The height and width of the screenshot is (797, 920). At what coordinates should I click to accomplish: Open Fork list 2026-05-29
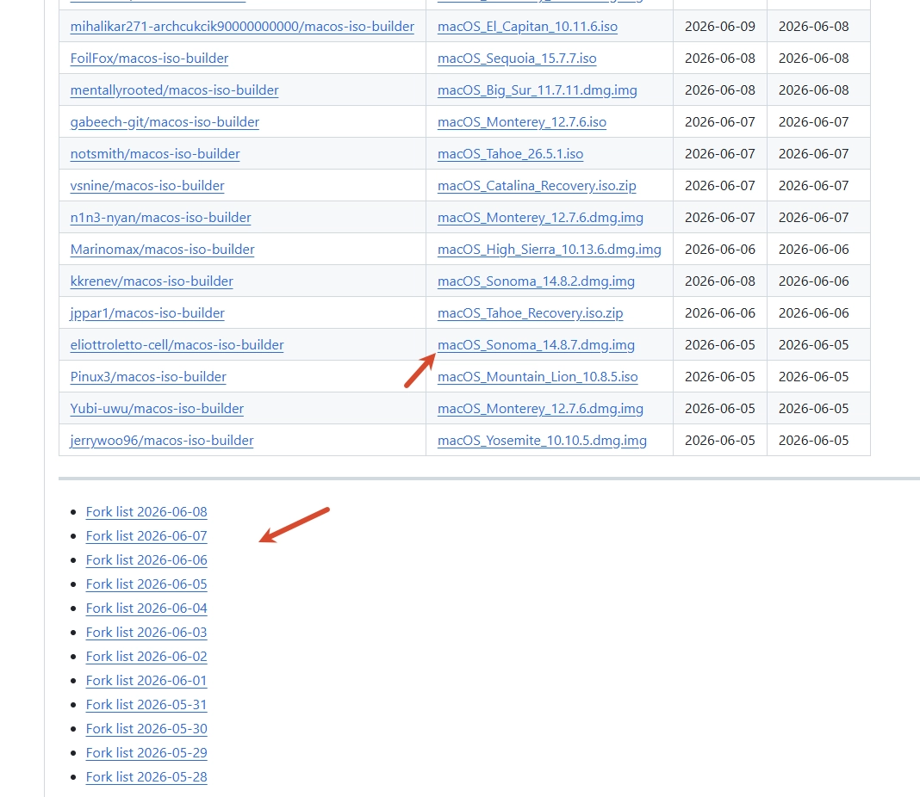coord(146,752)
